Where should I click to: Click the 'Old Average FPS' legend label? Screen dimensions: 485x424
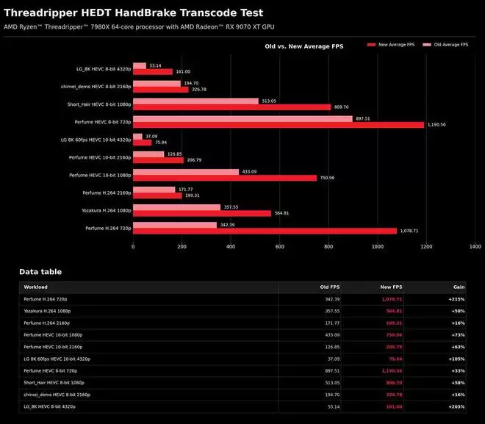point(451,45)
